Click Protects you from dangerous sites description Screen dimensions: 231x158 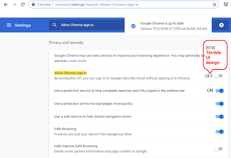pyautogui.click(x=93, y=134)
